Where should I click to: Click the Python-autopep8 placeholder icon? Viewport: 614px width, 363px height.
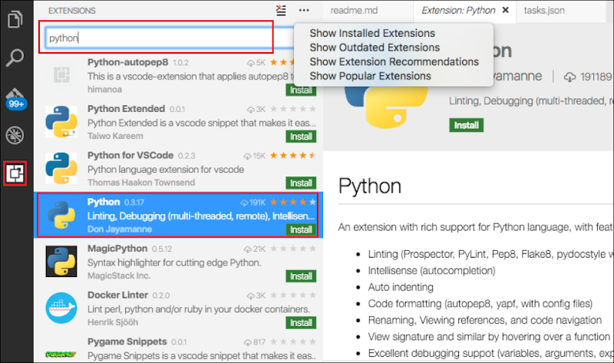pos(61,74)
